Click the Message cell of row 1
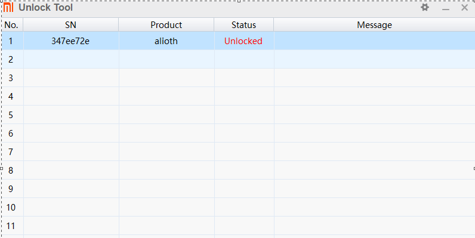 (374, 41)
